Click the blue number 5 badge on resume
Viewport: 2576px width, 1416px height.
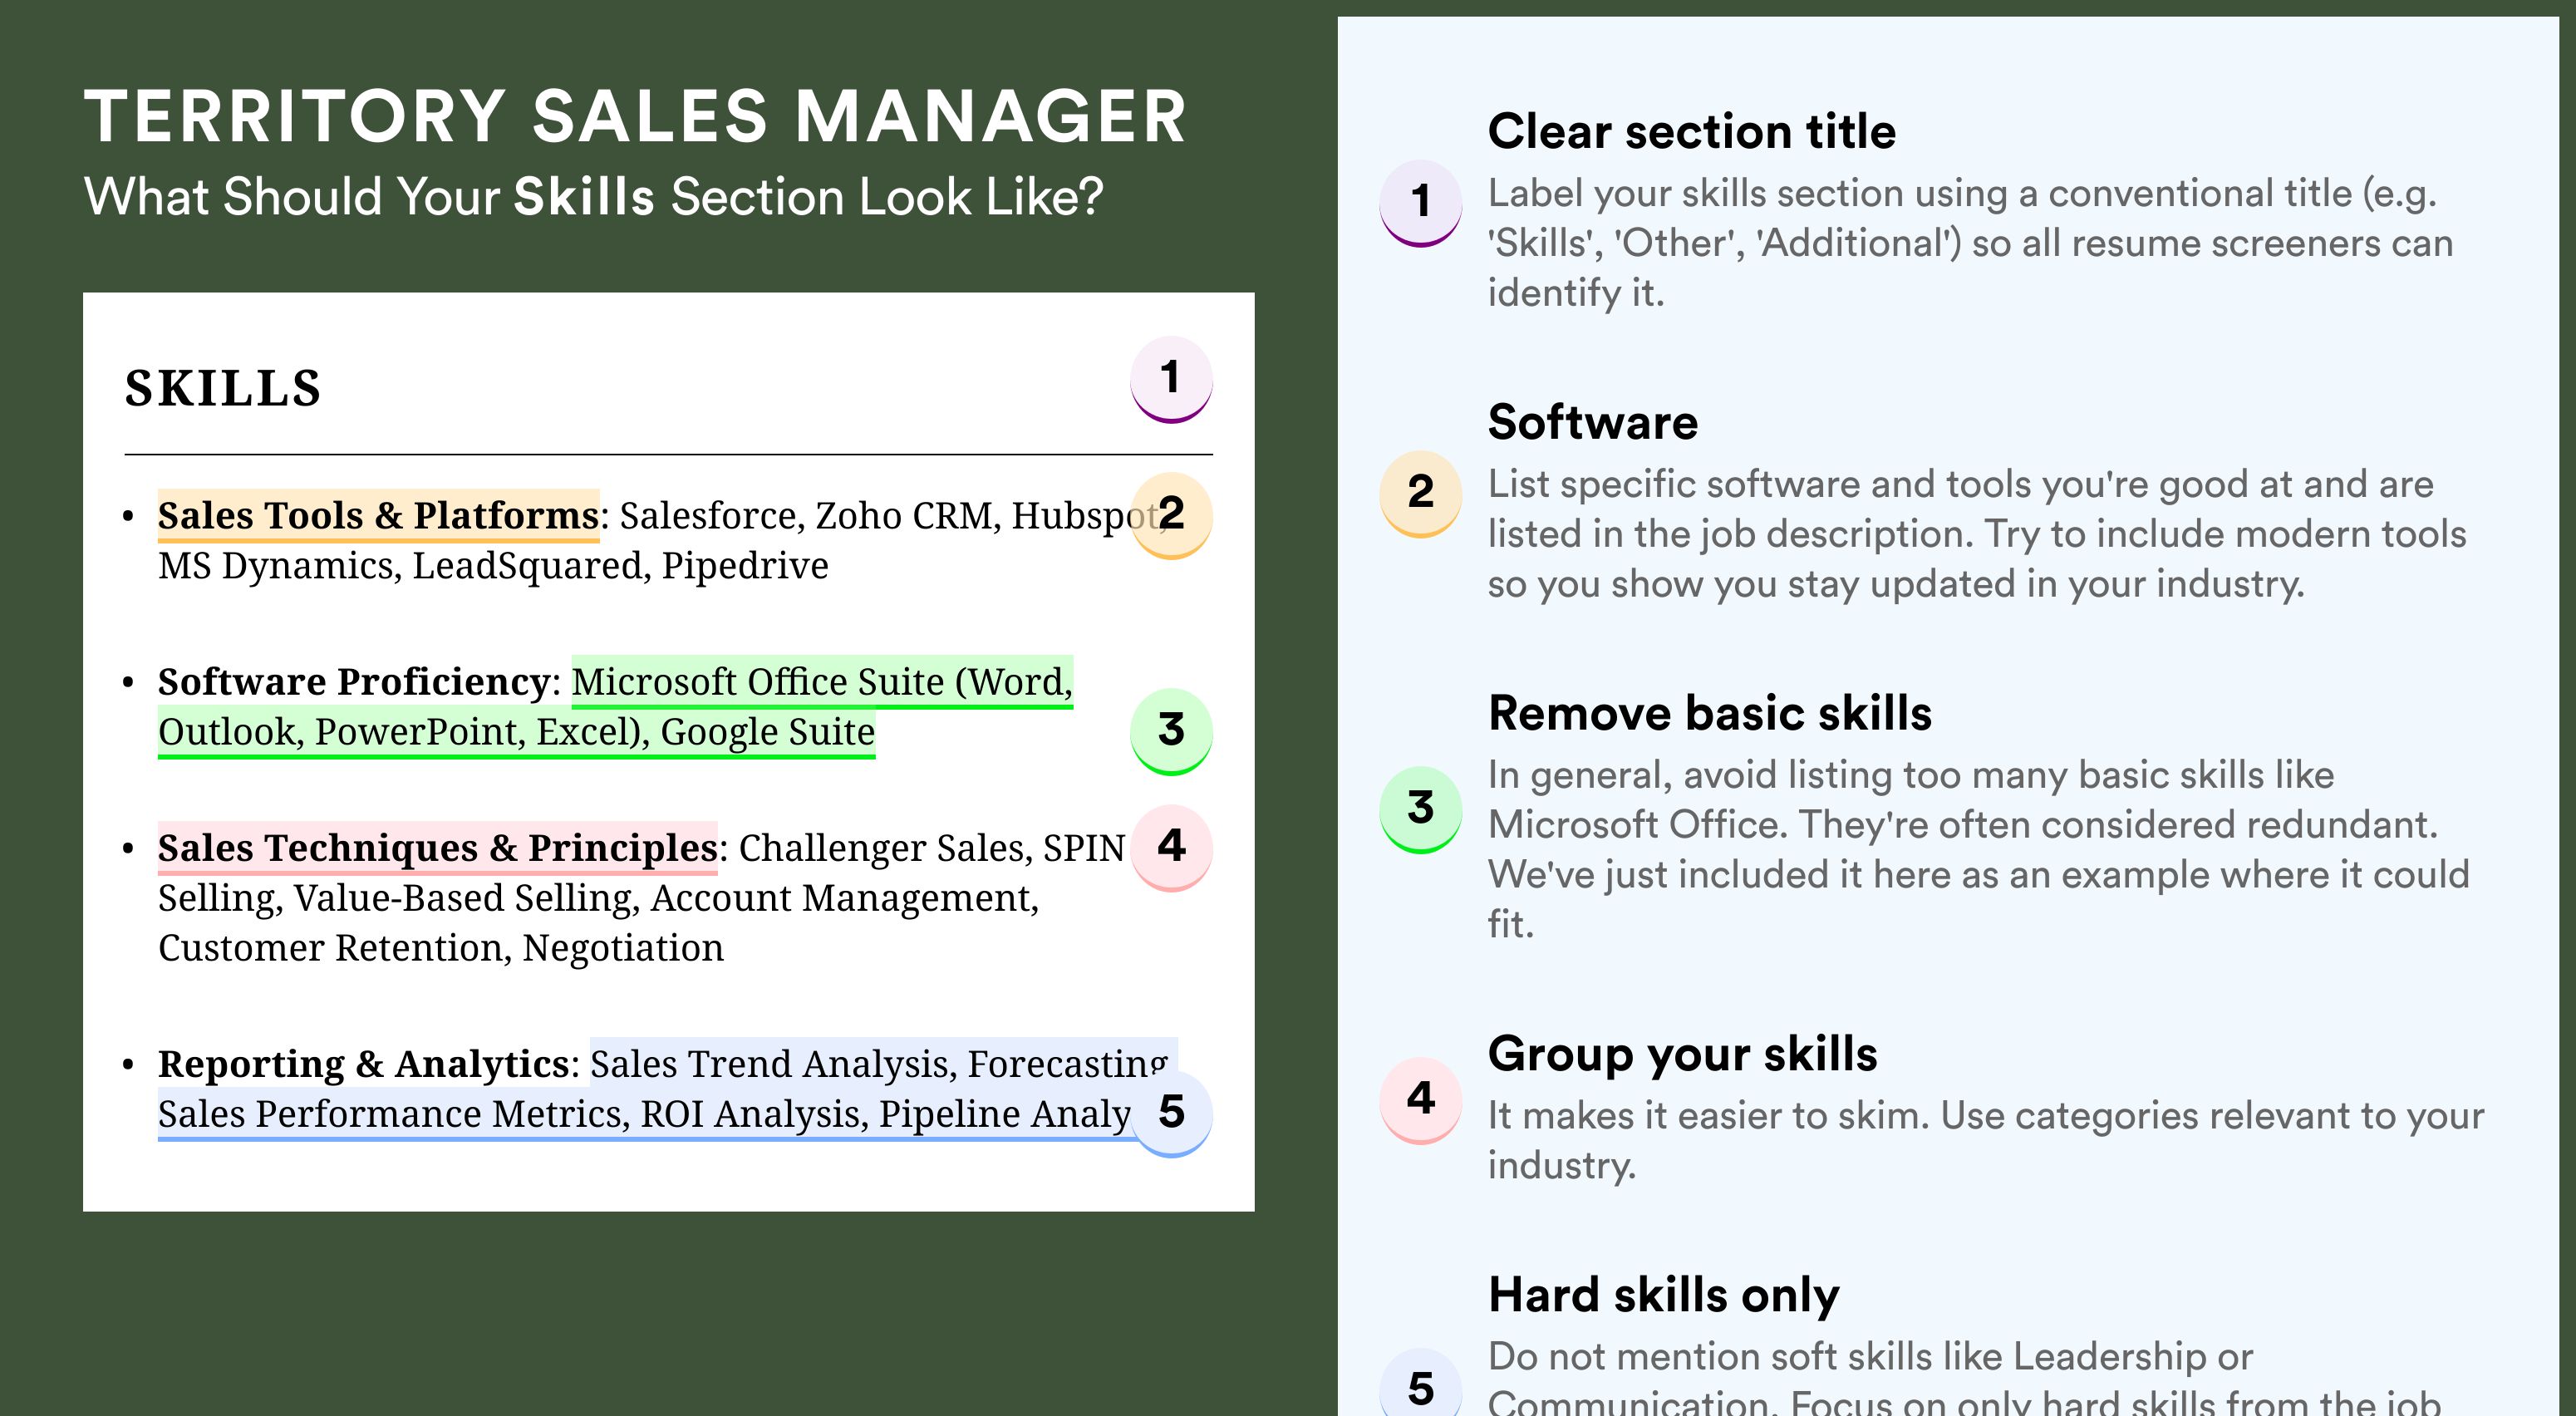(x=1171, y=1113)
